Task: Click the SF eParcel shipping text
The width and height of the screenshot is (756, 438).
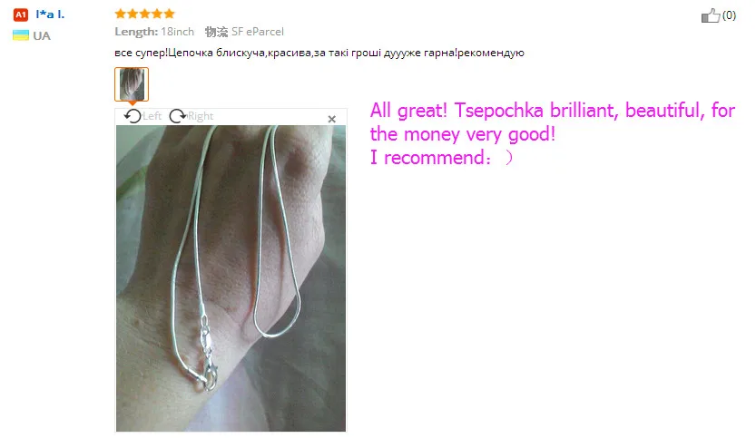Action: [258, 32]
